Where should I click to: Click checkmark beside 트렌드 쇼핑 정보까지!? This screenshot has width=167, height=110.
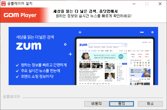pyautogui.click(x=17, y=76)
